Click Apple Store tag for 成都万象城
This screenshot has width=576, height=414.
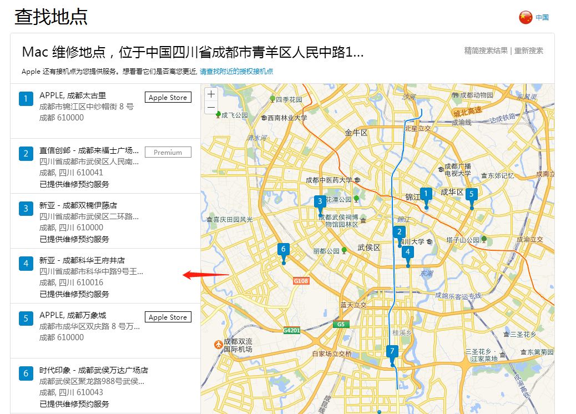tap(168, 317)
